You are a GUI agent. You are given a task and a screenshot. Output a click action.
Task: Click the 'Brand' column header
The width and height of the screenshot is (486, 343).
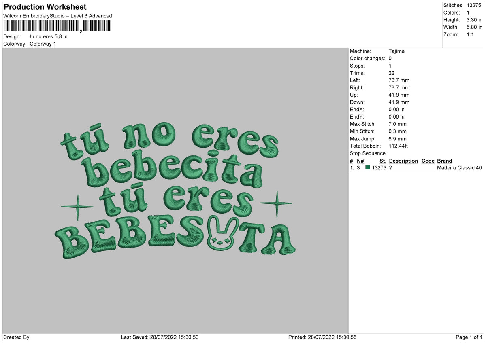pos(445,161)
